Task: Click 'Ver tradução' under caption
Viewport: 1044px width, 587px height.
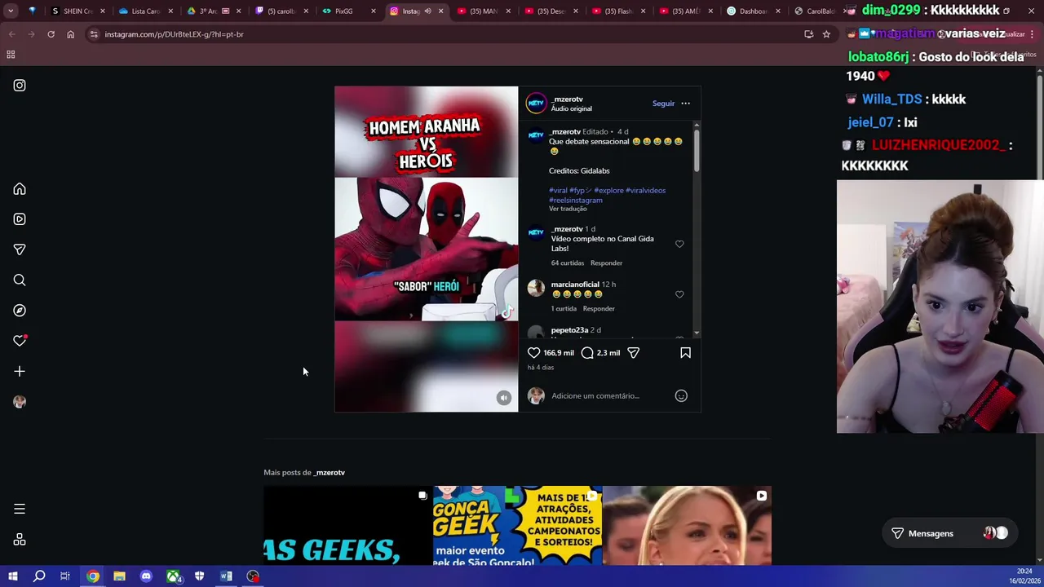Action: 568,209
